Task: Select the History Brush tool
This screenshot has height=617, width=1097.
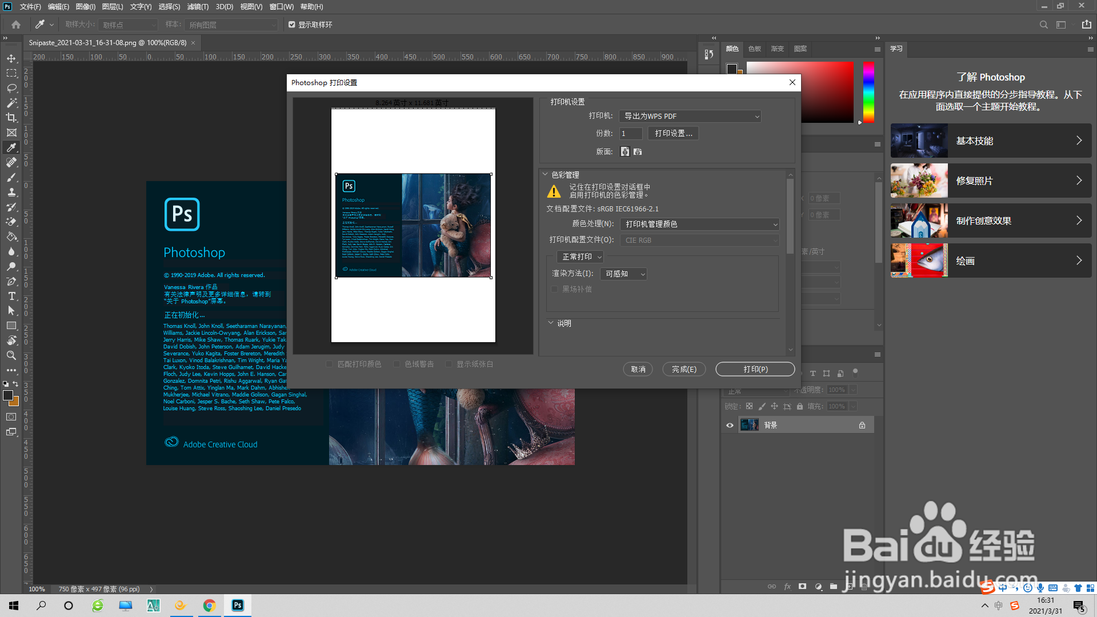Action: point(11,207)
